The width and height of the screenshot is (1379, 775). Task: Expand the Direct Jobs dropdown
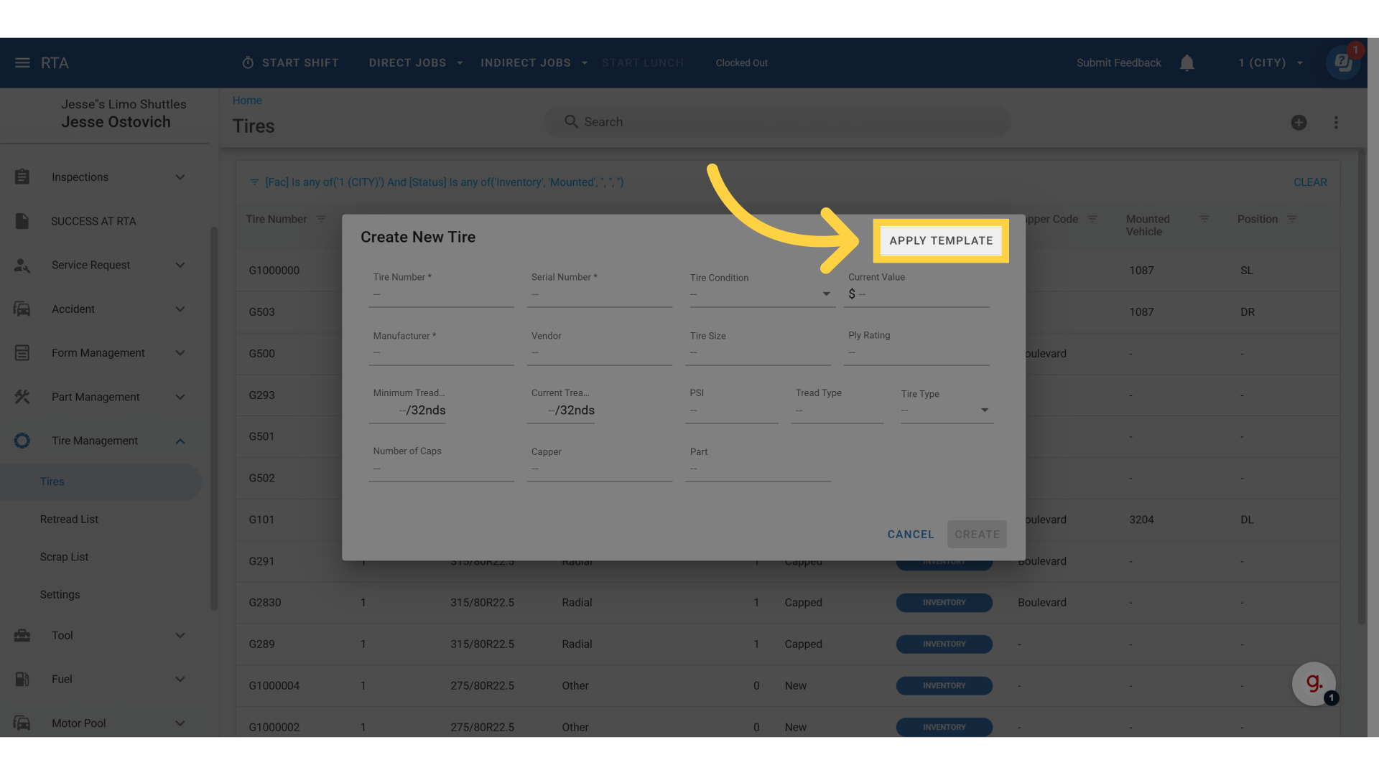[460, 63]
